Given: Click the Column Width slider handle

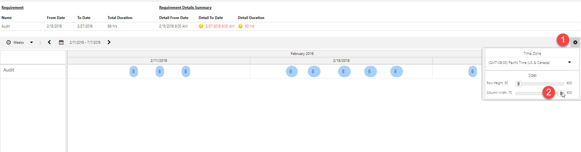Looking at the screenshot, I should click(x=561, y=93).
